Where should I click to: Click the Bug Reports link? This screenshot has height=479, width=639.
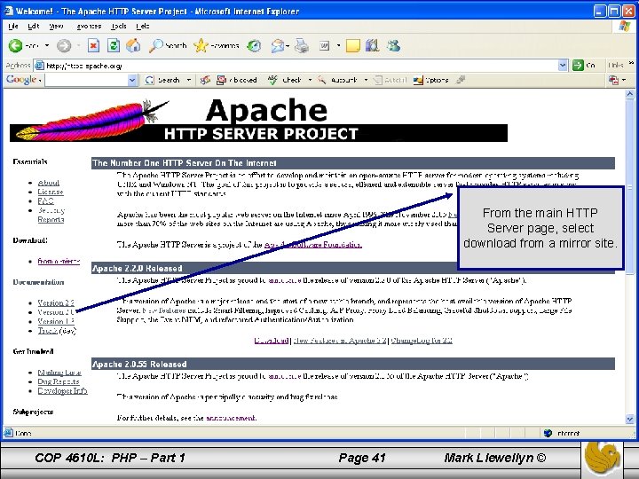click(x=59, y=381)
